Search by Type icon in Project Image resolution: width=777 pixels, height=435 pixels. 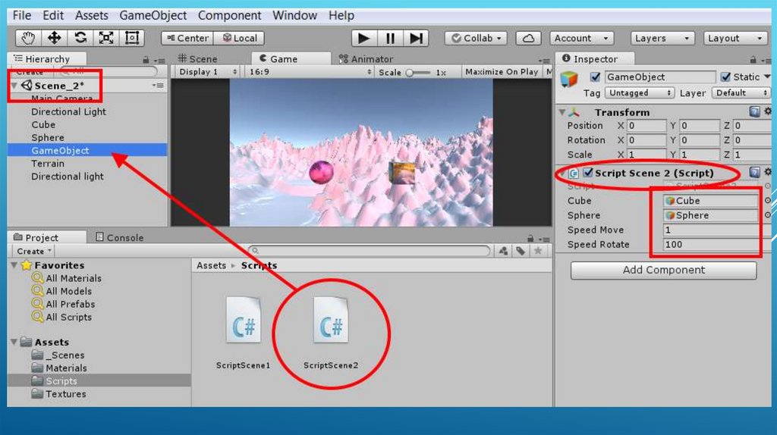[504, 251]
